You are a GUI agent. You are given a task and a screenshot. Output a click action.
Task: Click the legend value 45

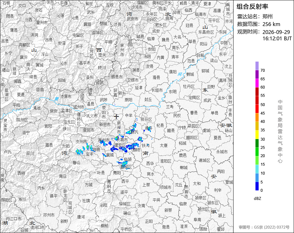(262, 113)
